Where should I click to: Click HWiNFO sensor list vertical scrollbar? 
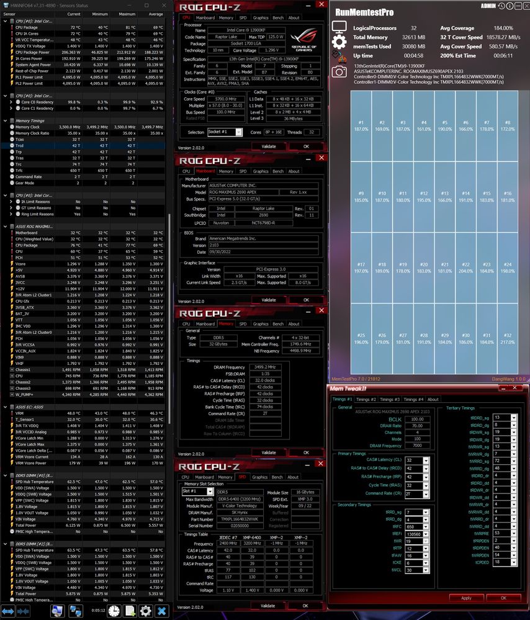(169, 319)
